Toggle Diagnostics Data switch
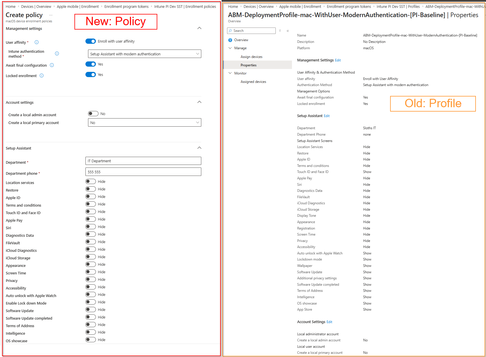Viewport: 486px width, 357px height. point(91,234)
